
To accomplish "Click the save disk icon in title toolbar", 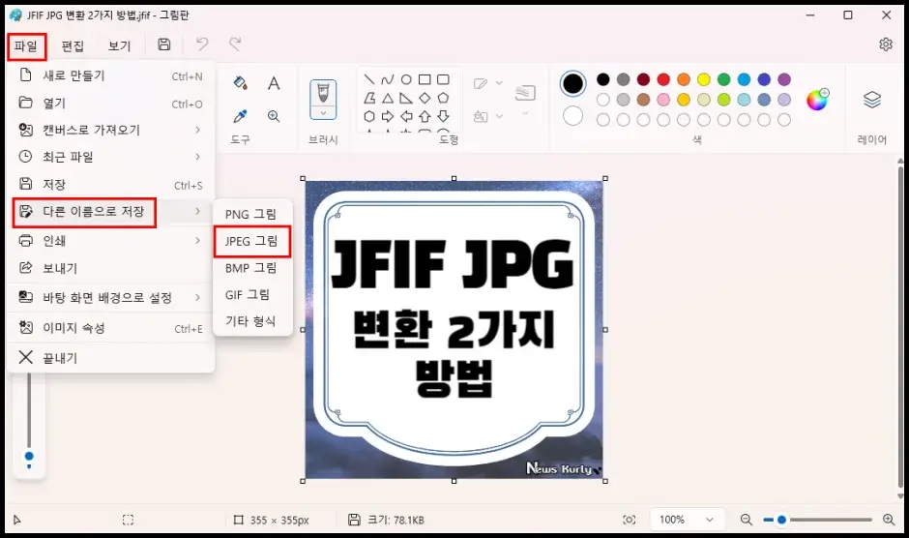I will (x=164, y=45).
